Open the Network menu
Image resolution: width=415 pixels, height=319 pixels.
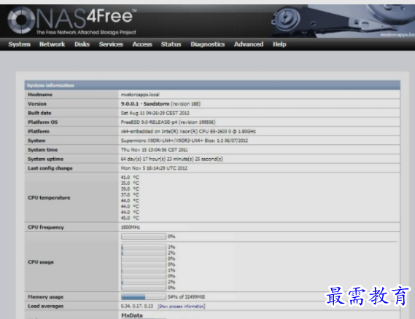point(52,44)
